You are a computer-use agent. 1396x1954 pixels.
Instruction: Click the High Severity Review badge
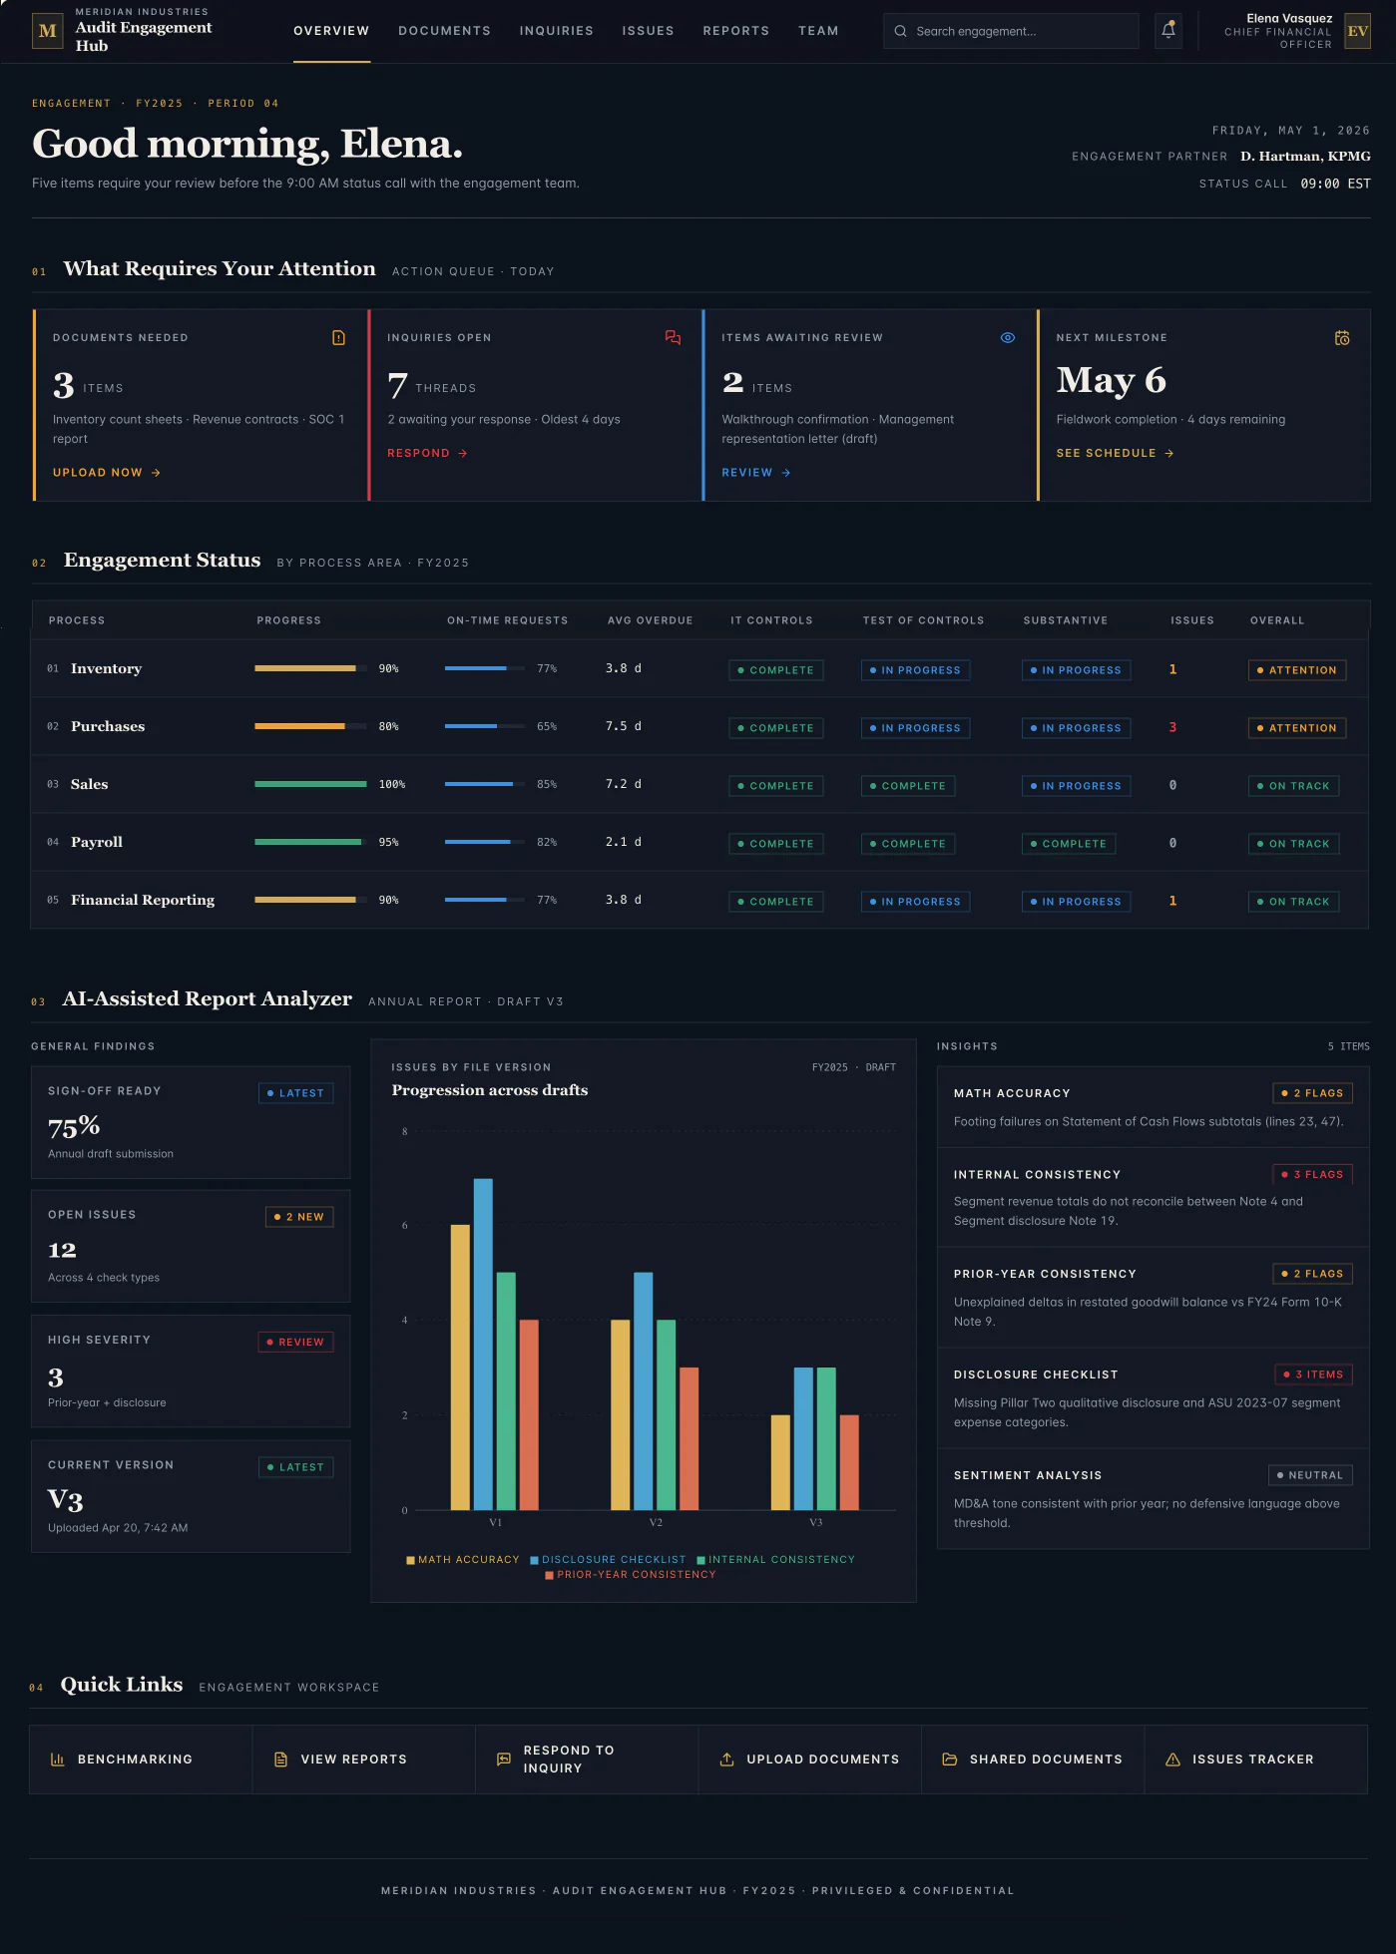(295, 1343)
